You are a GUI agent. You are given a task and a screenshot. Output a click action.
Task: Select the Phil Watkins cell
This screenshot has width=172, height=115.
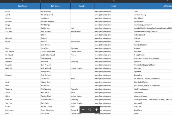click(56, 89)
